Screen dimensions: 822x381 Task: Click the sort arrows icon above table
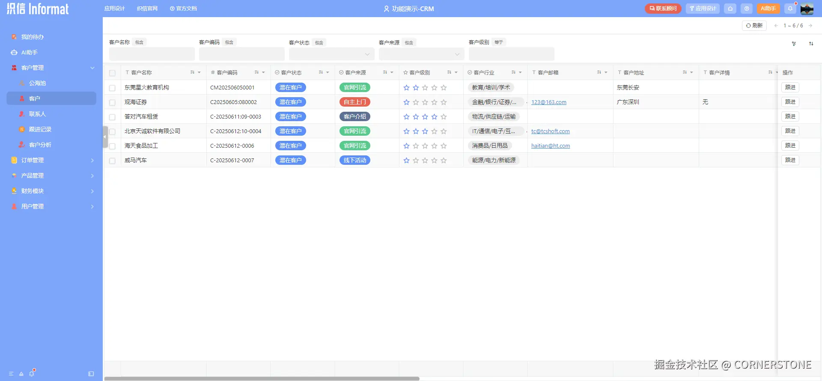pyautogui.click(x=811, y=44)
